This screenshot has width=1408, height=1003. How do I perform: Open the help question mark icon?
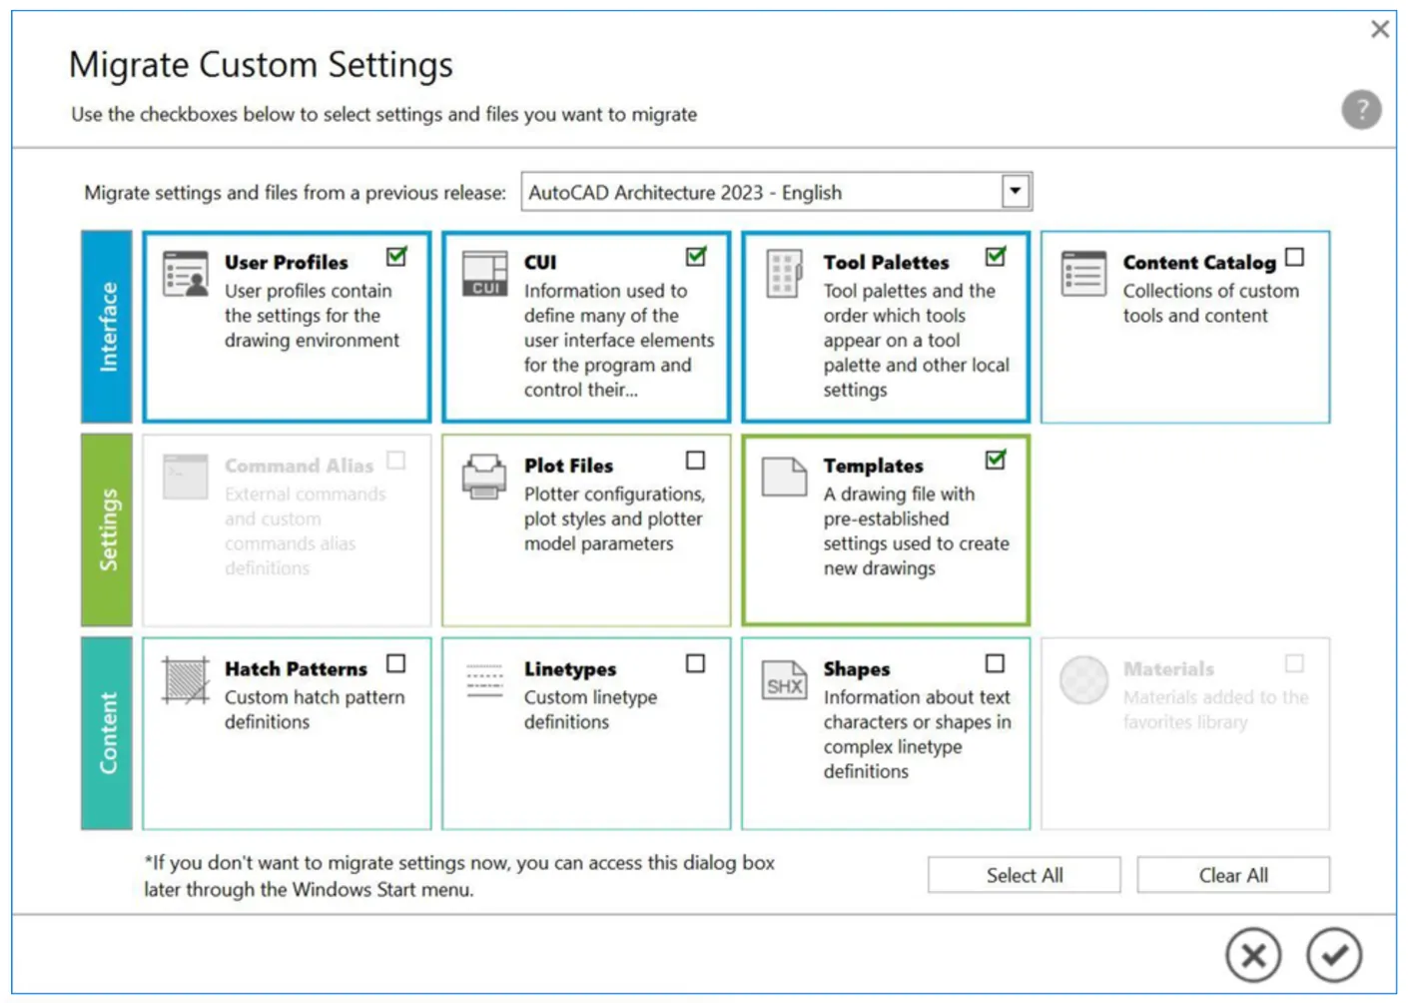pos(1361,110)
